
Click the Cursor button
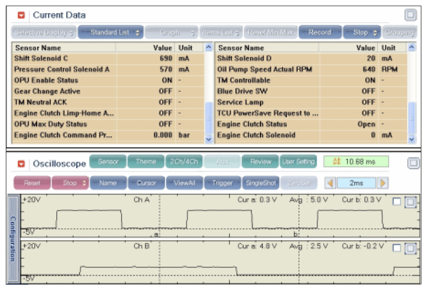point(147,183)
